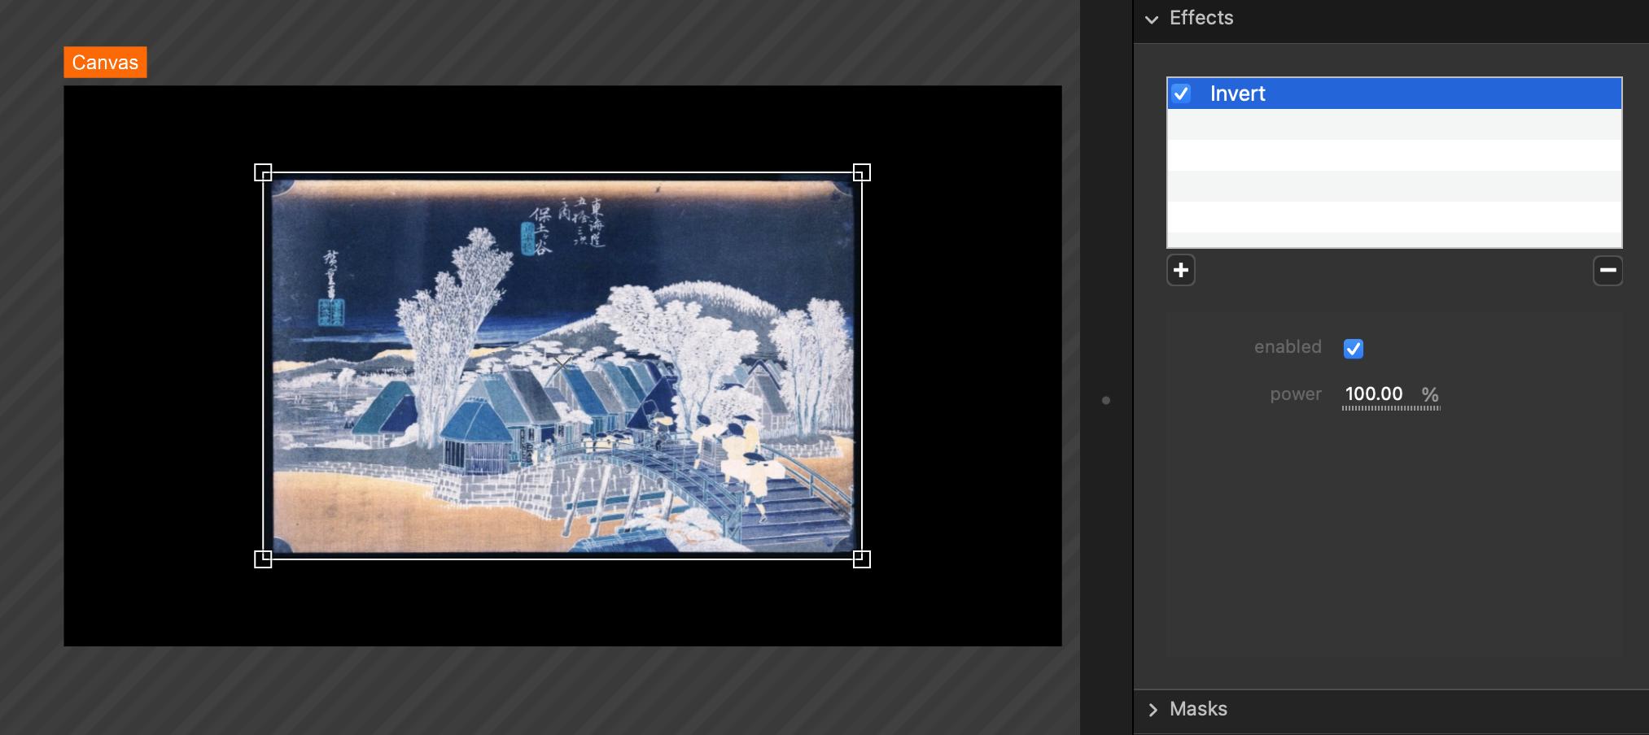The height and width of the screenshot is (735, 1649).
Task: Remove the selected effect with the minus button
Action: [1607, 270]
